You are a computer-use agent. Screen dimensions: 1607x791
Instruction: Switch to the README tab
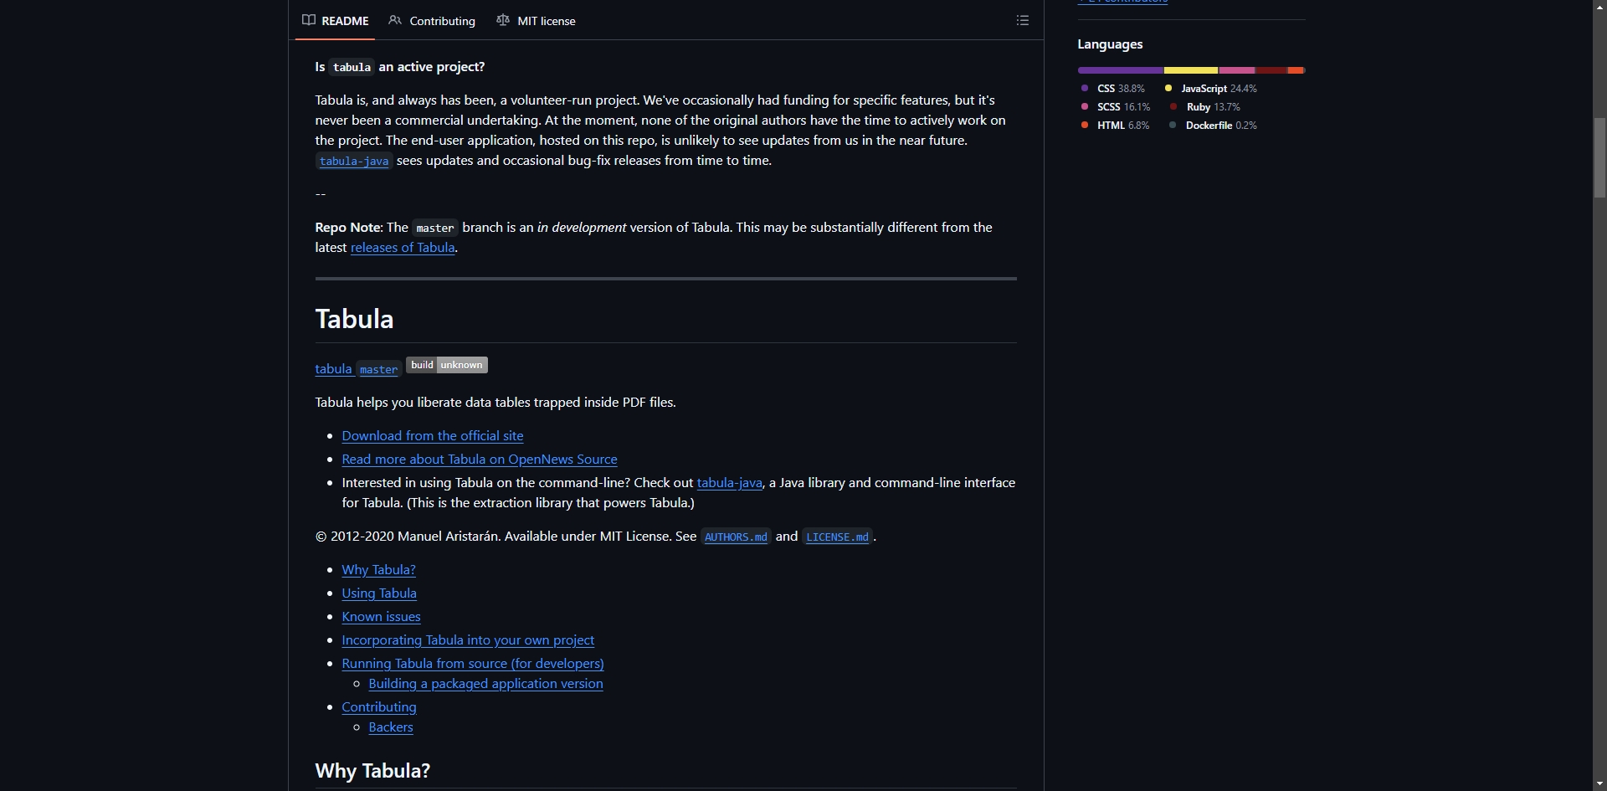click(x=335, y=20)
